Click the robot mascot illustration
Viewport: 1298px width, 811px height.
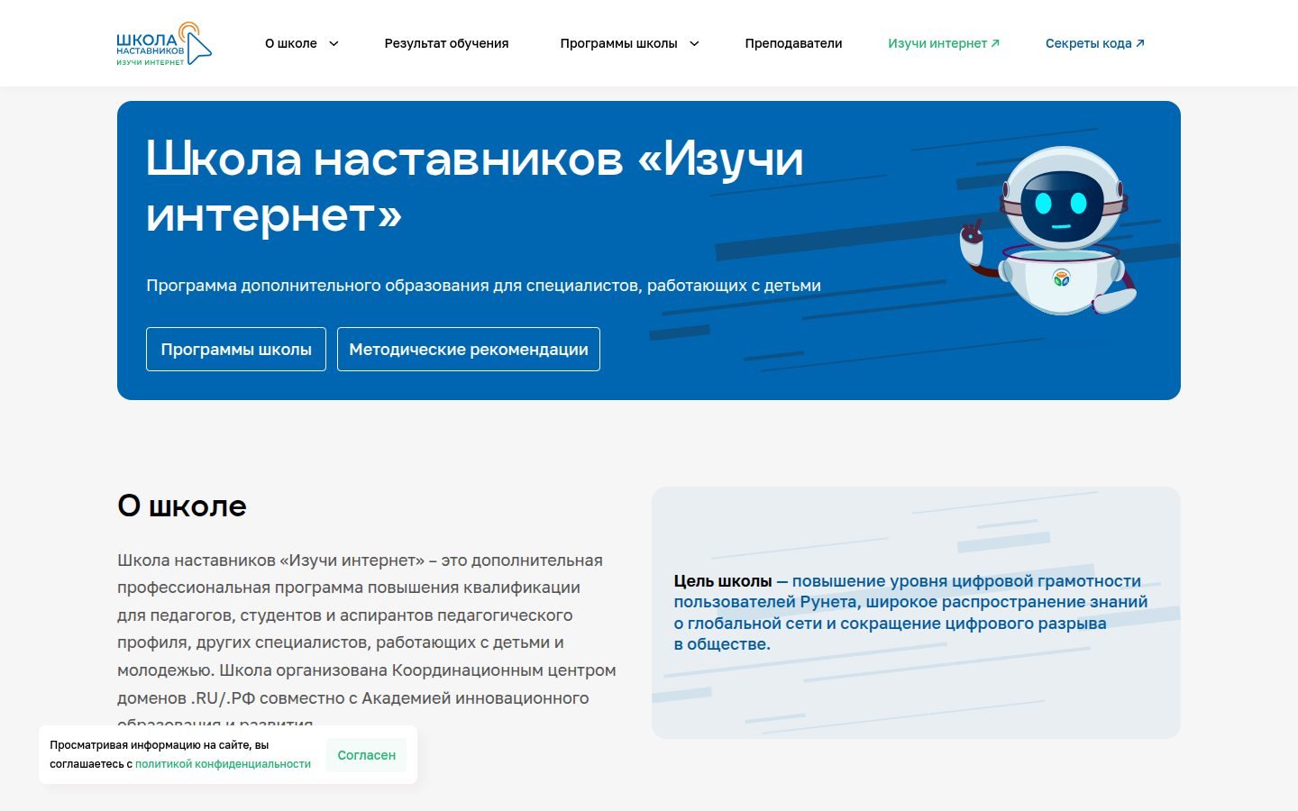[x=1048, y=231]
